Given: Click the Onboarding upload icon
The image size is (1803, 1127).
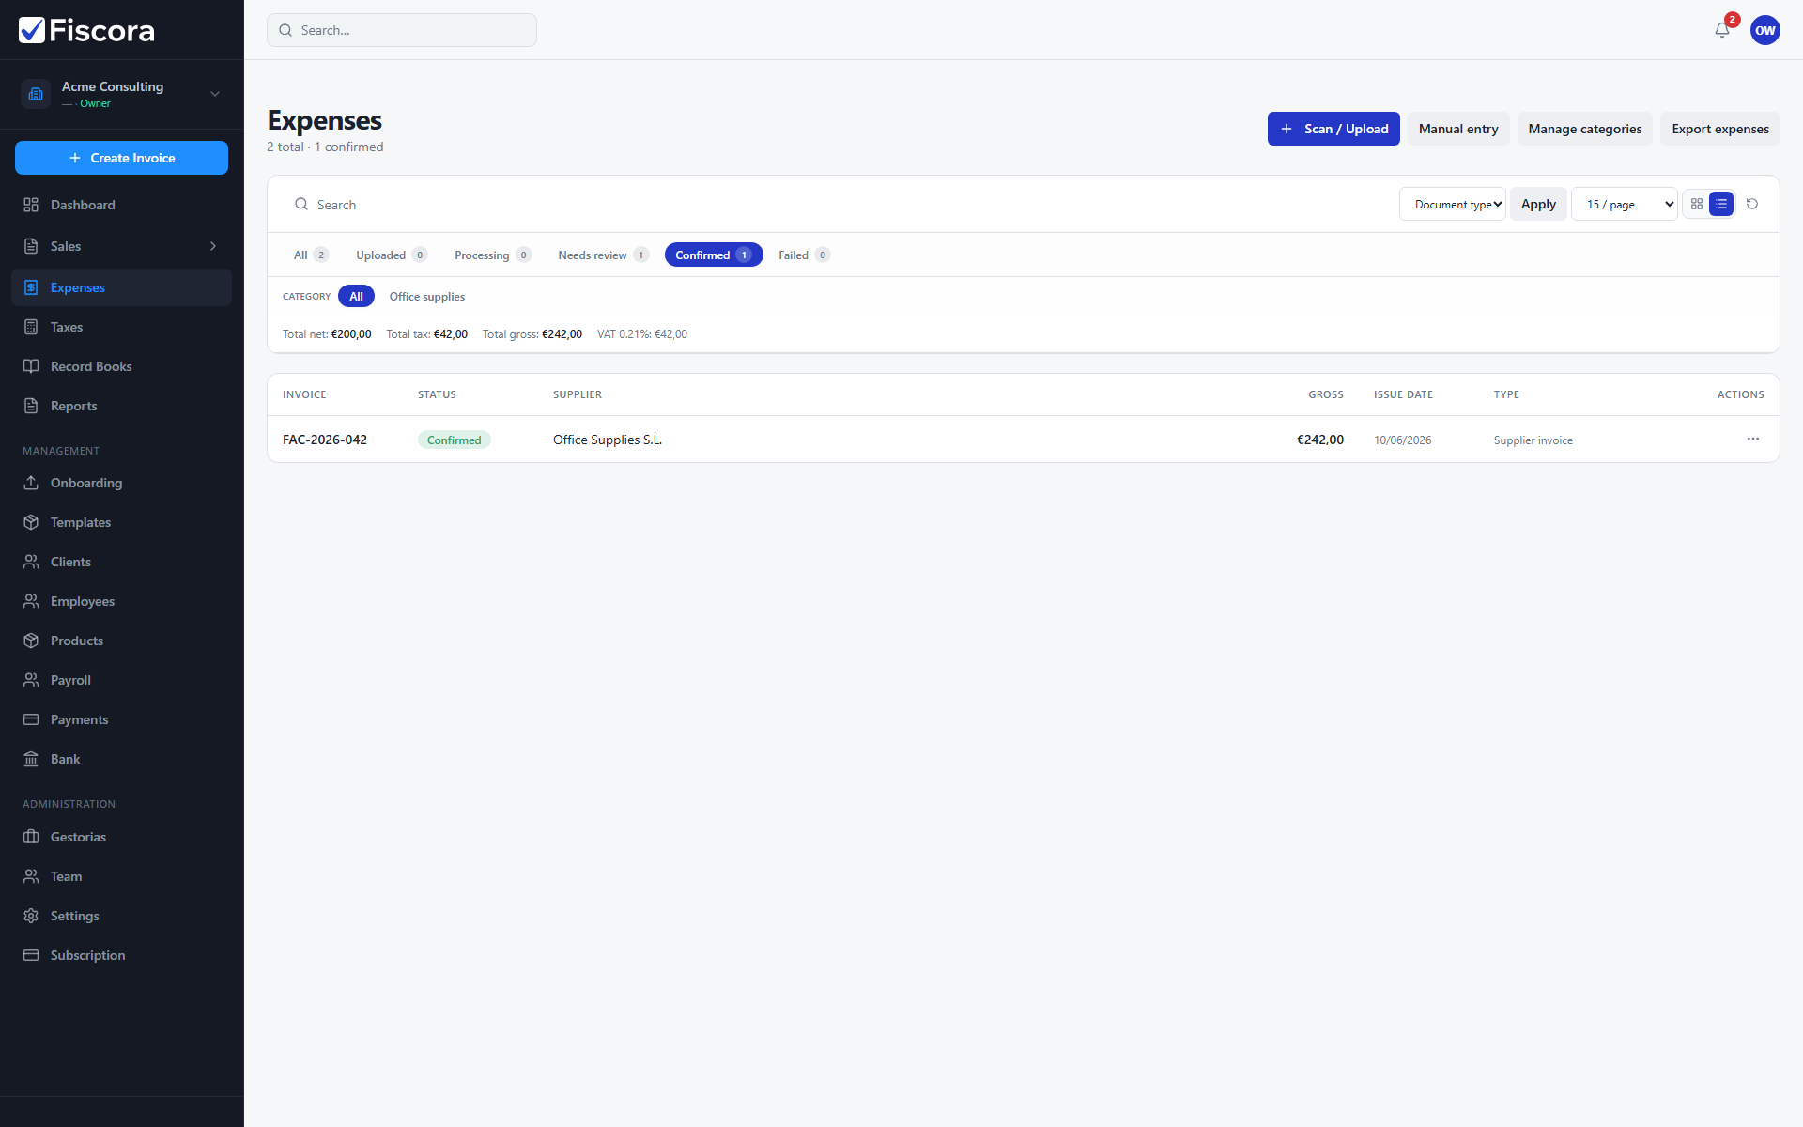Looking at the screenshot, I should coord(31,483).
